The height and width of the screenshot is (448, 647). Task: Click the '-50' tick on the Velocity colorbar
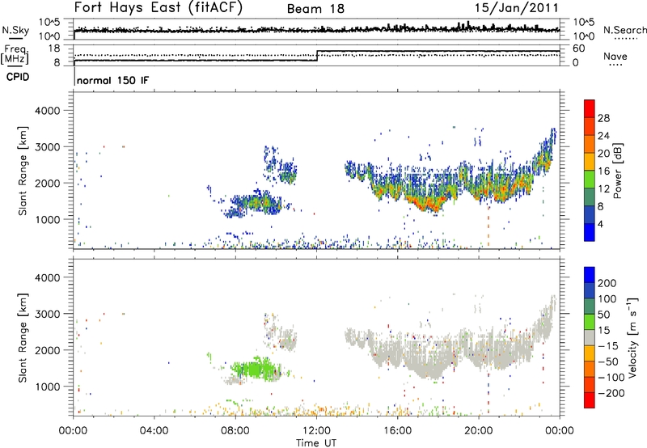(608, 361)
